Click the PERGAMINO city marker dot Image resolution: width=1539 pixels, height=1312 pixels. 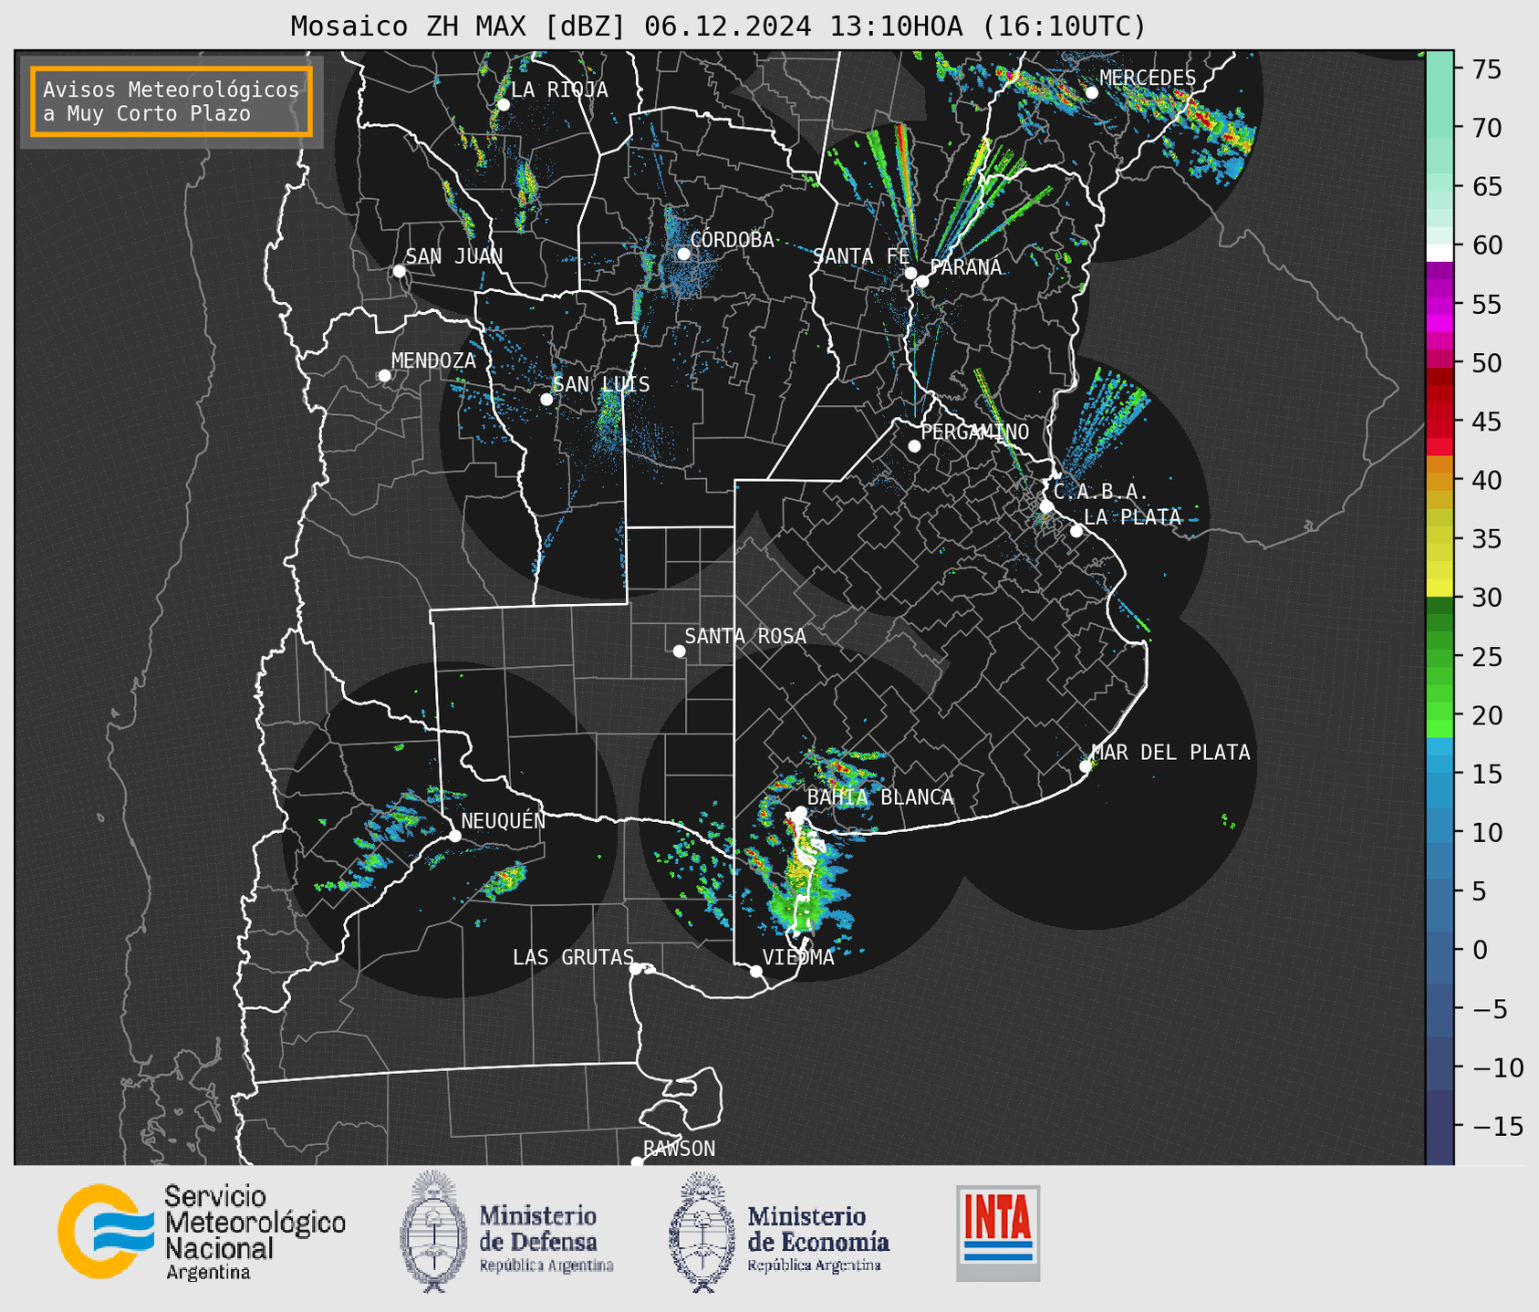[x=914, y=446]
